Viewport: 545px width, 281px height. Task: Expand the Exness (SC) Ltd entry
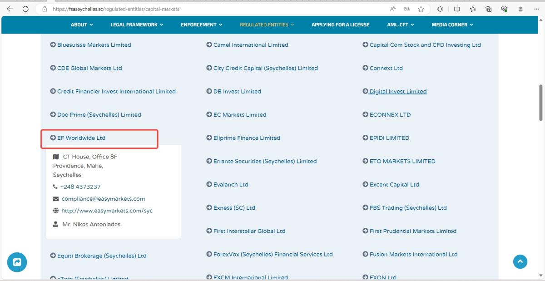pyautogui.click(x=234, y=208)
